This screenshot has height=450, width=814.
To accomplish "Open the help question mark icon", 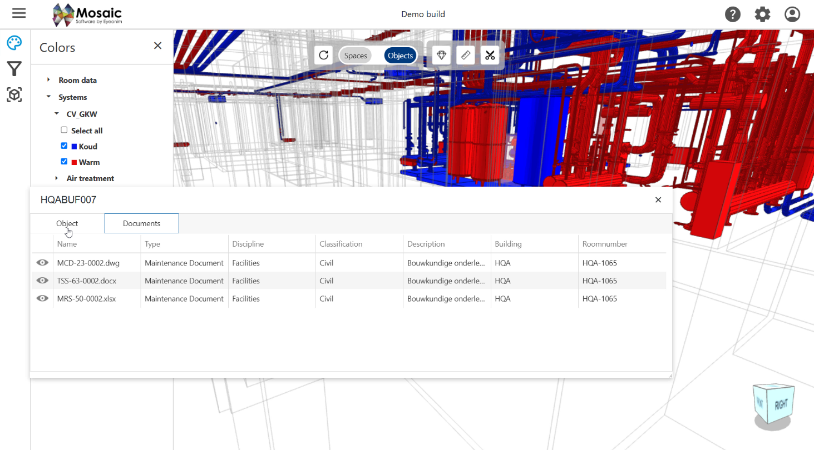I will 733,14.
